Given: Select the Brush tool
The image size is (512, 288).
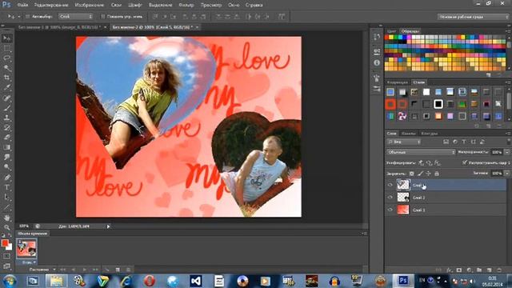Looking at the screenshot, I should pos(7,108).
